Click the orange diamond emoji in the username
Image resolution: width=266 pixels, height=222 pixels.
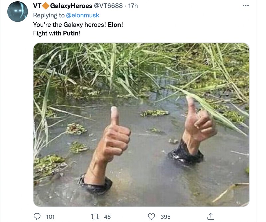point(46,6)
